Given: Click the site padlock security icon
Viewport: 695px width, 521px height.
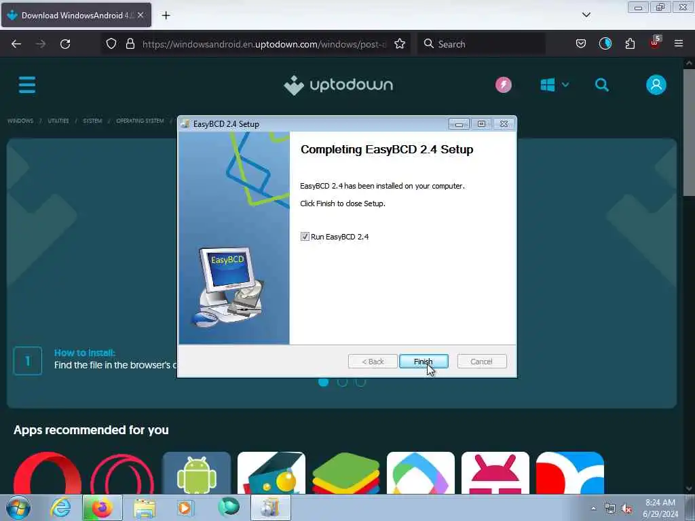Looking at the screenshot, I should click(x=130, y=44).
